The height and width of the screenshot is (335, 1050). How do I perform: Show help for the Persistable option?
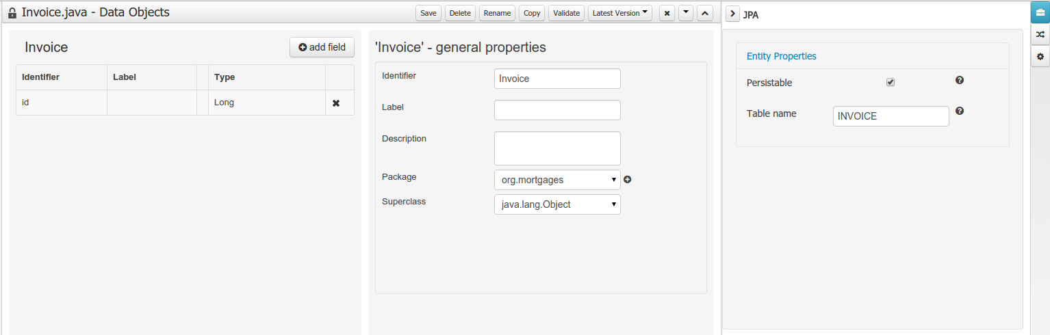pos(960,81)
